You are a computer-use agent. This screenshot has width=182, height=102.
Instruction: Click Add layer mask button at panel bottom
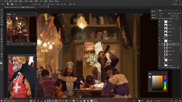click(x=168, y=67)
